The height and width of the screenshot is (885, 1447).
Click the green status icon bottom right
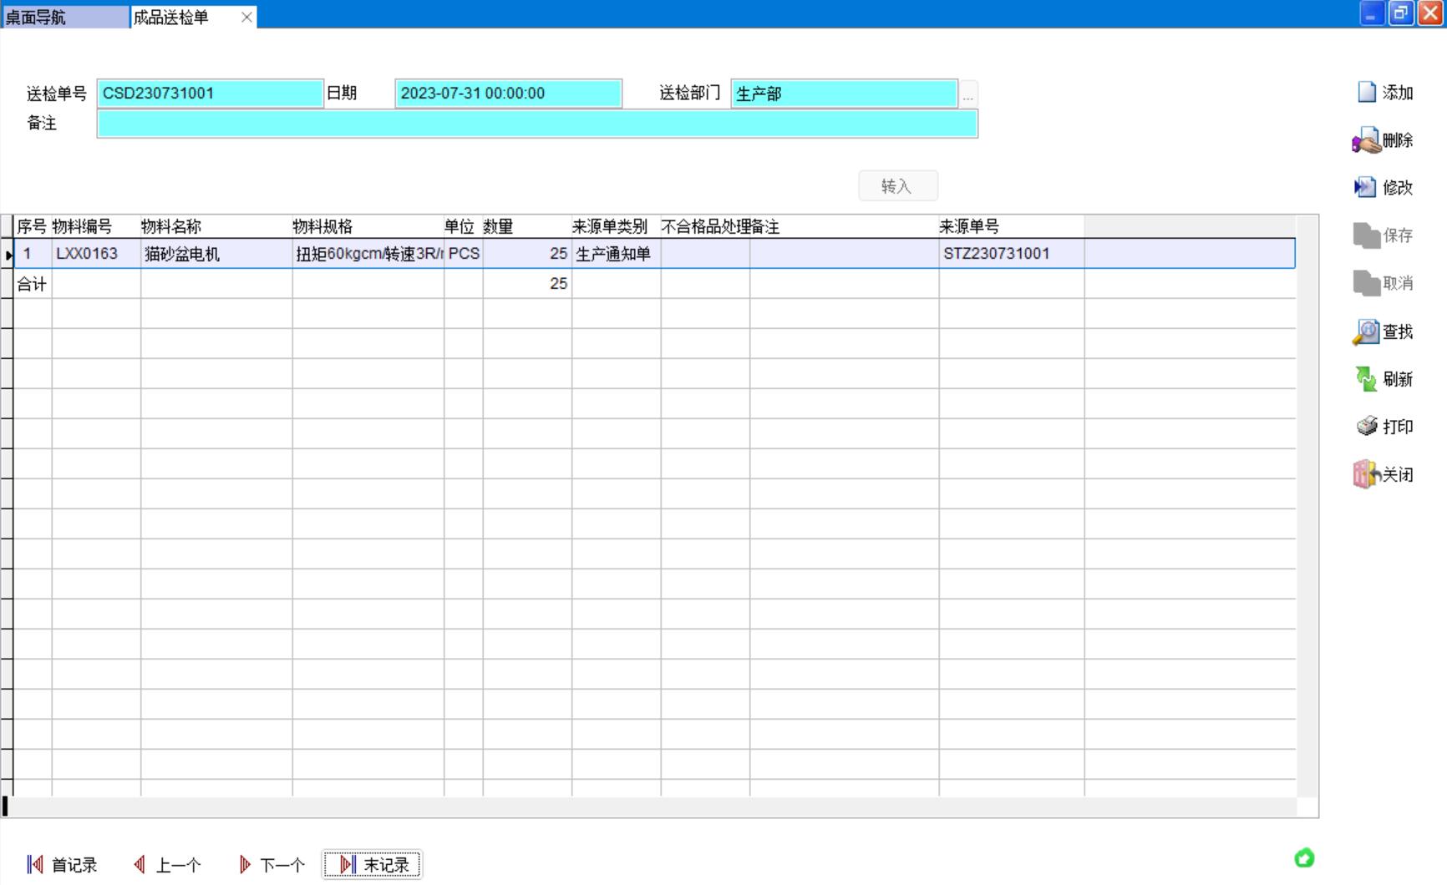[1303, 858]
